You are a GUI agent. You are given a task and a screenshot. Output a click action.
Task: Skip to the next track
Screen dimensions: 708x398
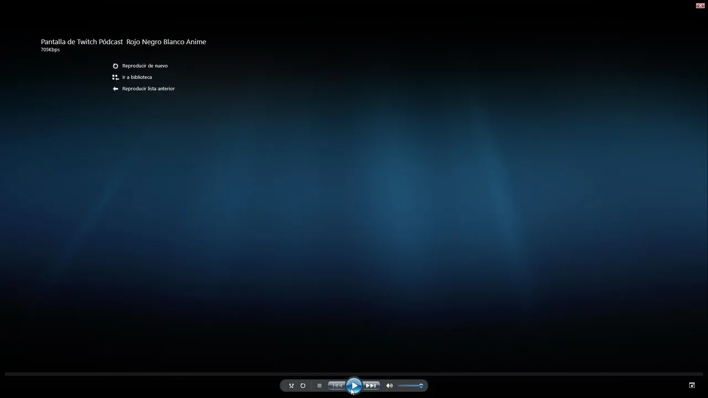371,386
